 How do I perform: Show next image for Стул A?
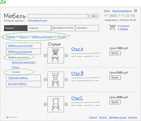(66, 56)
